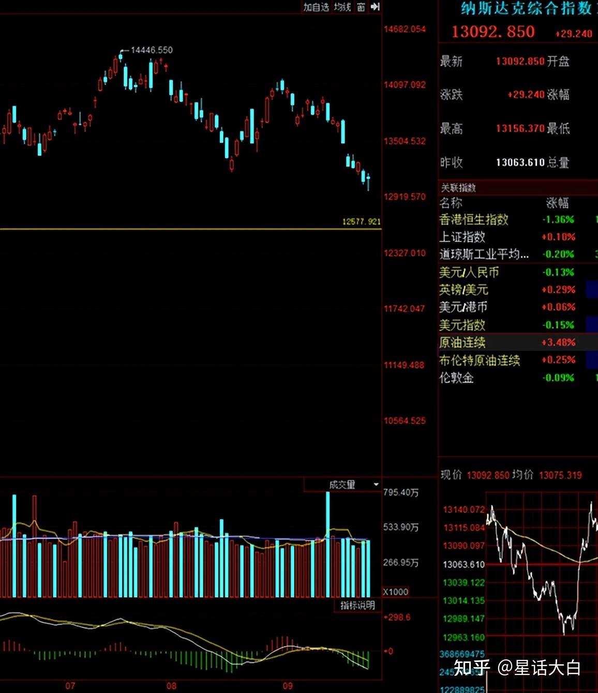Choose the 英镑/美元 currency pair row
The image size is (598, 693).
pyautogui.click(x=464, y=290)
